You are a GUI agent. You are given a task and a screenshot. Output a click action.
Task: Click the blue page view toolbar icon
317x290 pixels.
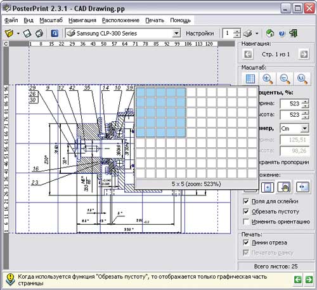[55, 33]
